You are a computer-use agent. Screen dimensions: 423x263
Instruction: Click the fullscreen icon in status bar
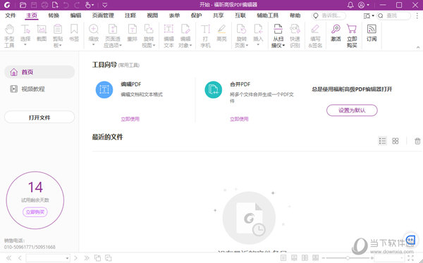[x=410, y=258]
